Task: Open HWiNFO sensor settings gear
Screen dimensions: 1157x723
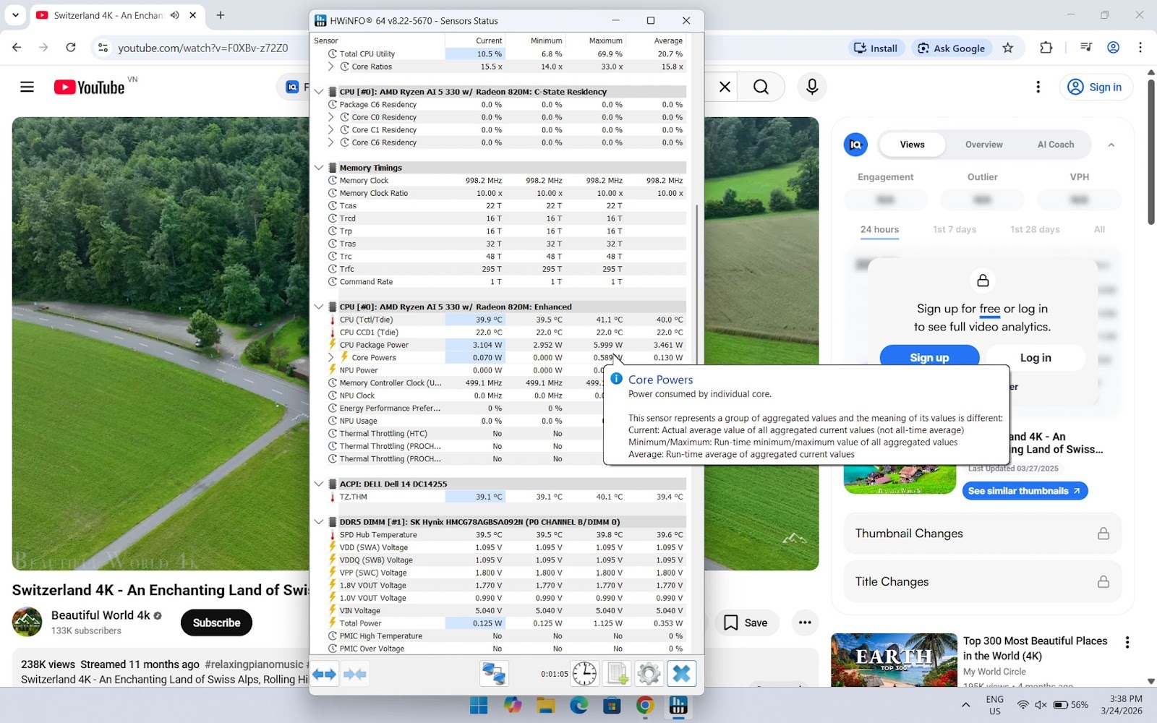Action: (649, 674)
